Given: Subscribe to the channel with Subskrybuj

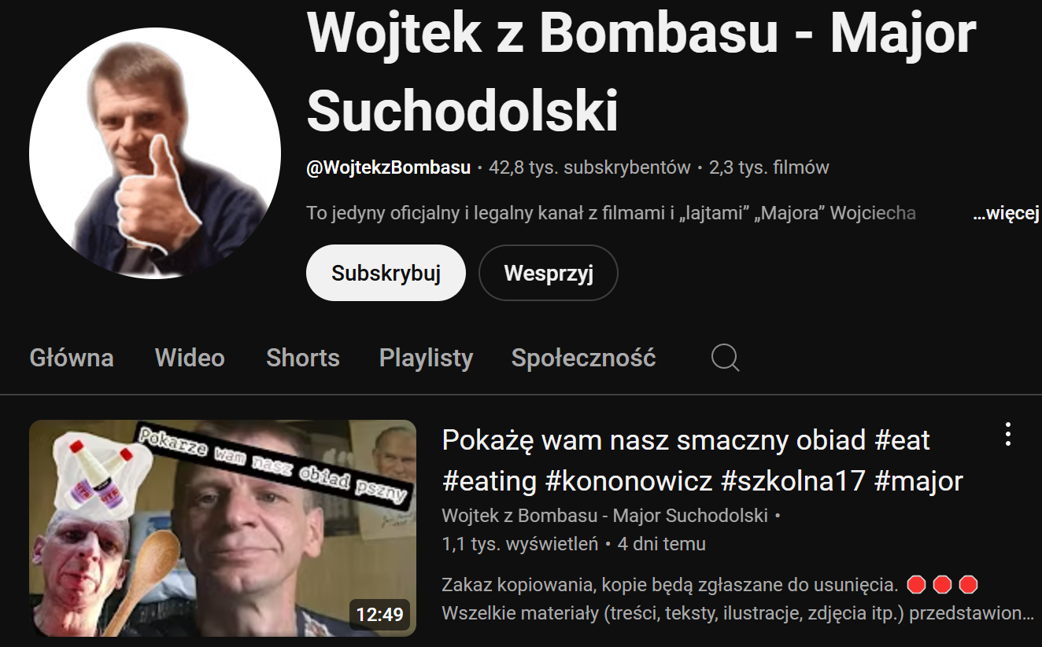Looking at the screenshot, I should [386, 273].
